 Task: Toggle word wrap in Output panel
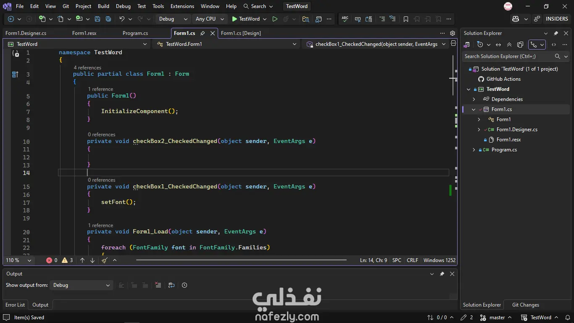tap(171, 285)
